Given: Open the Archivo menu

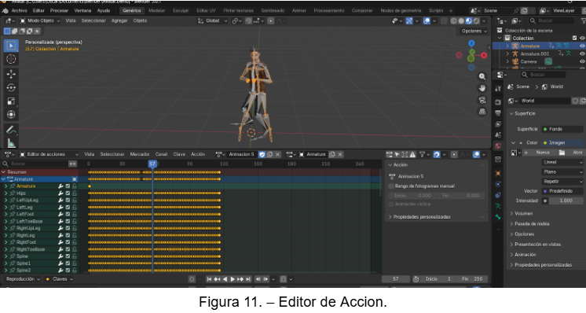Looking at the screenshot, I should (x=19, y=10).
